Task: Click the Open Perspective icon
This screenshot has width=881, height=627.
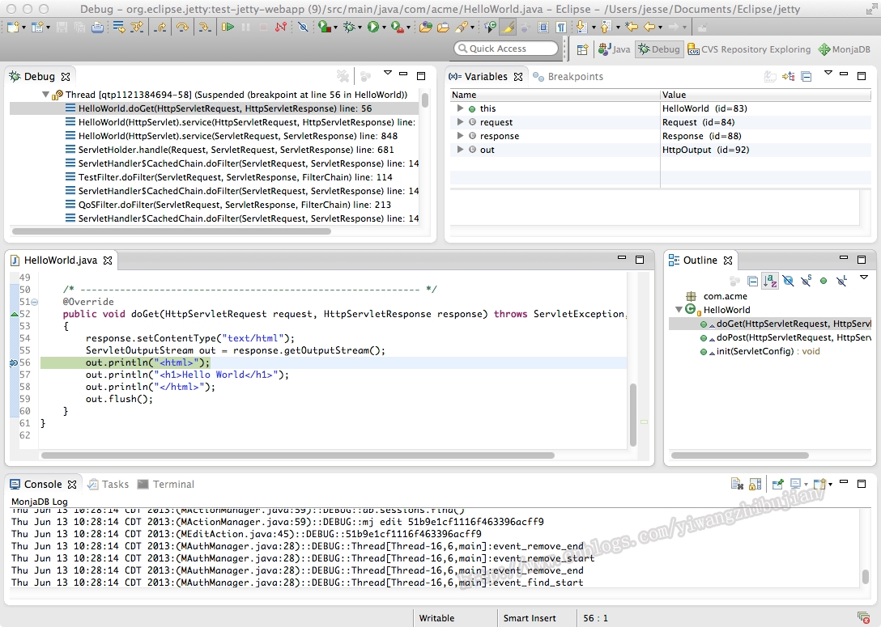Action: [x=583, y=49]
